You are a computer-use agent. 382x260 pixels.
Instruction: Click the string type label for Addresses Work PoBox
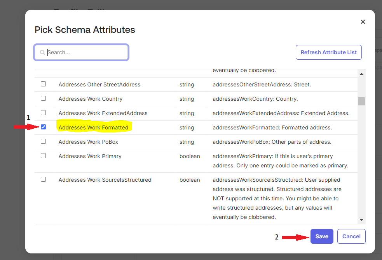tap(186, 141)
